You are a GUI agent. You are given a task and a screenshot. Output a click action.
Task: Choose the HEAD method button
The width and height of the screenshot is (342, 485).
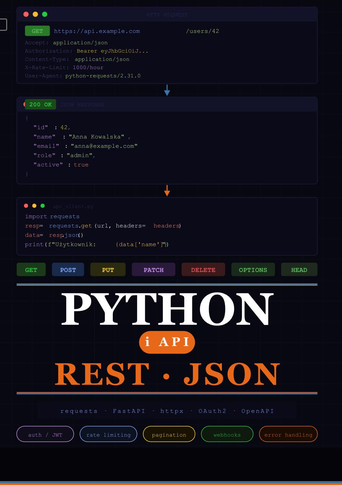pos(299,270)
